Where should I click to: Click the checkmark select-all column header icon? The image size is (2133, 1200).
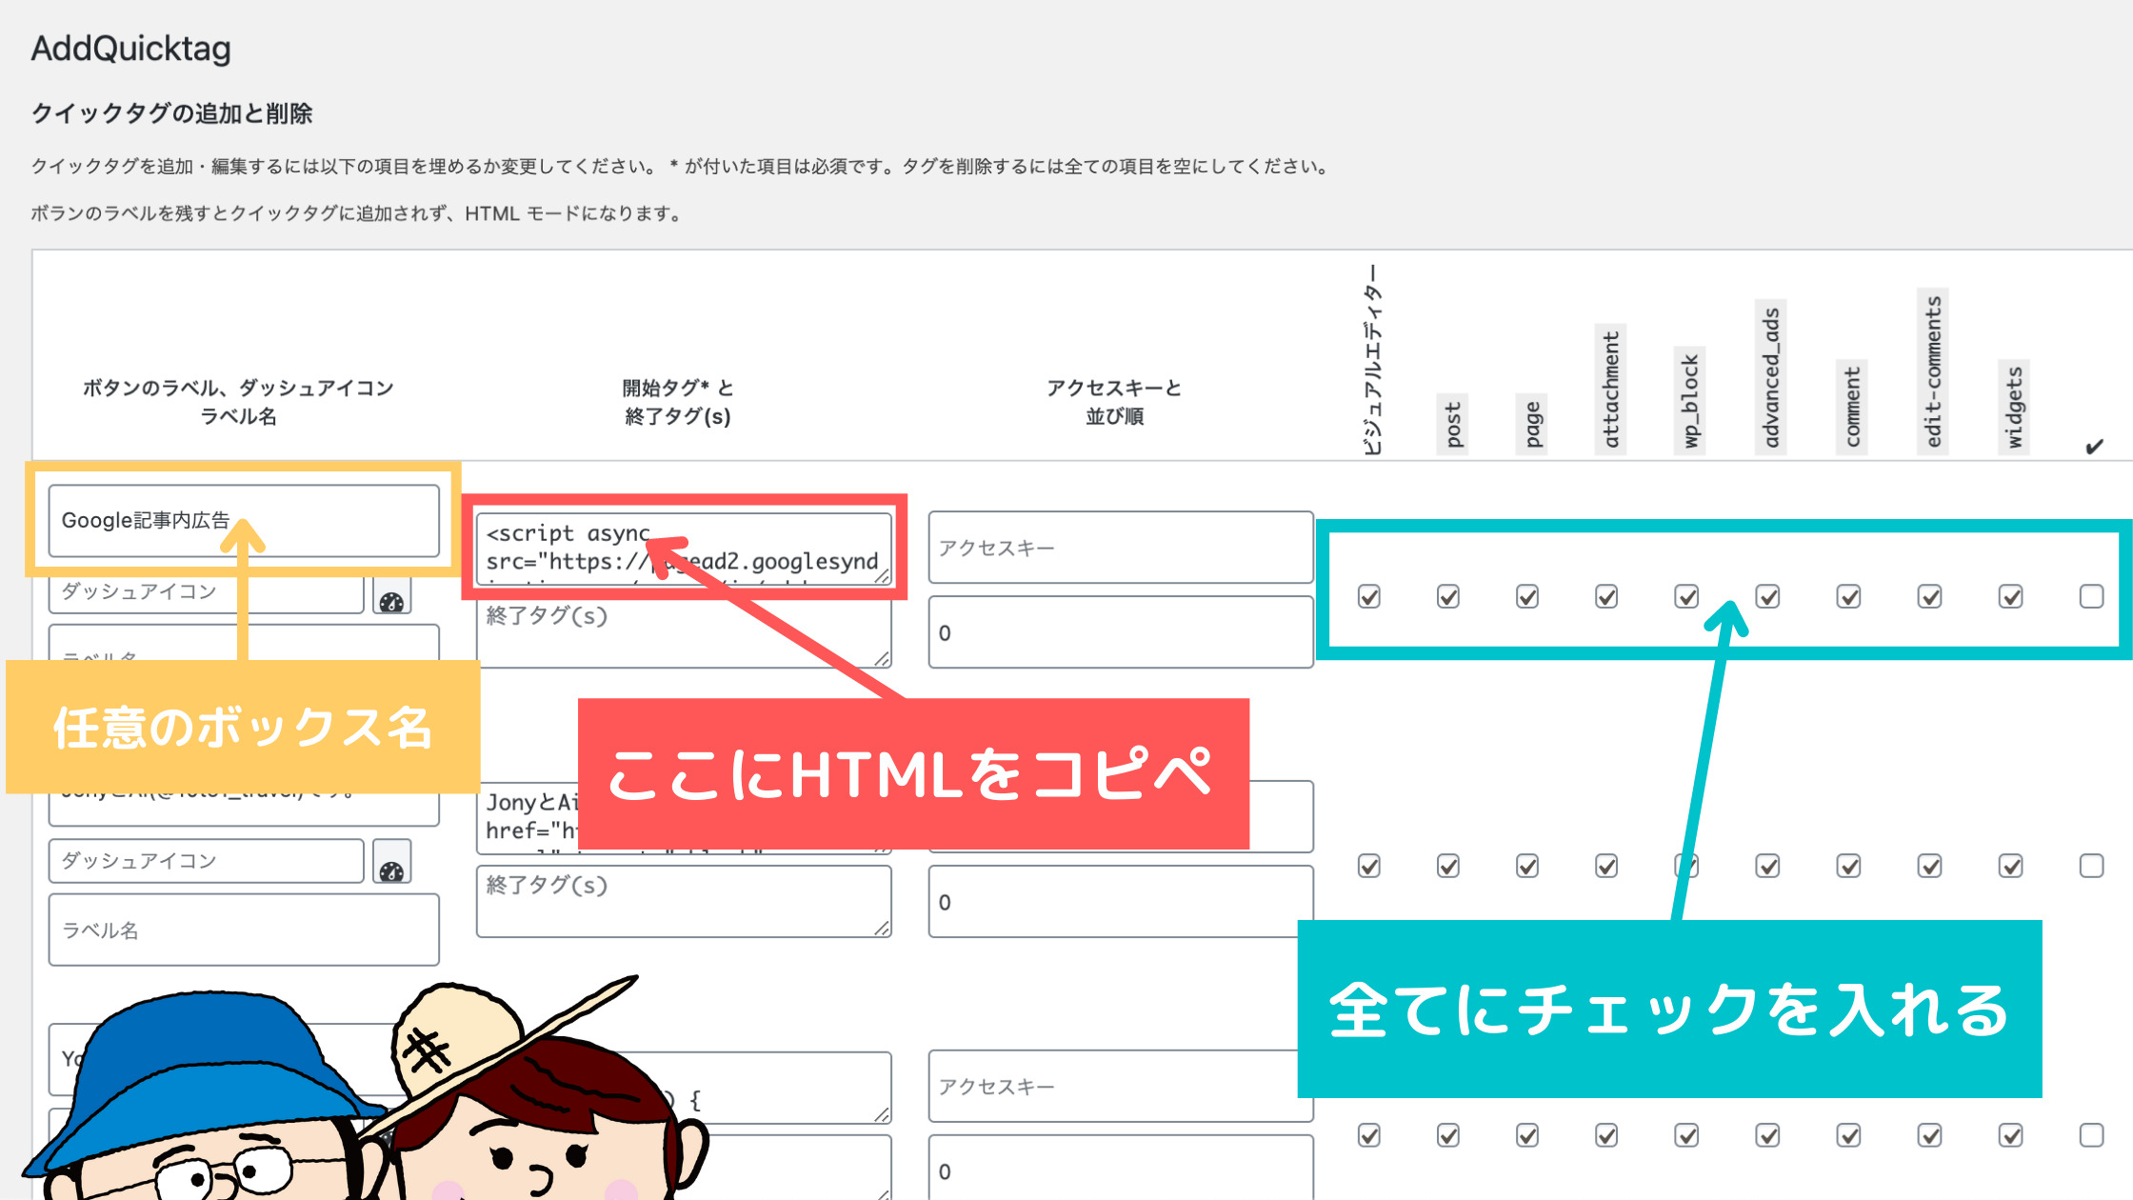pyautogui.click(x=2093, y=447)
